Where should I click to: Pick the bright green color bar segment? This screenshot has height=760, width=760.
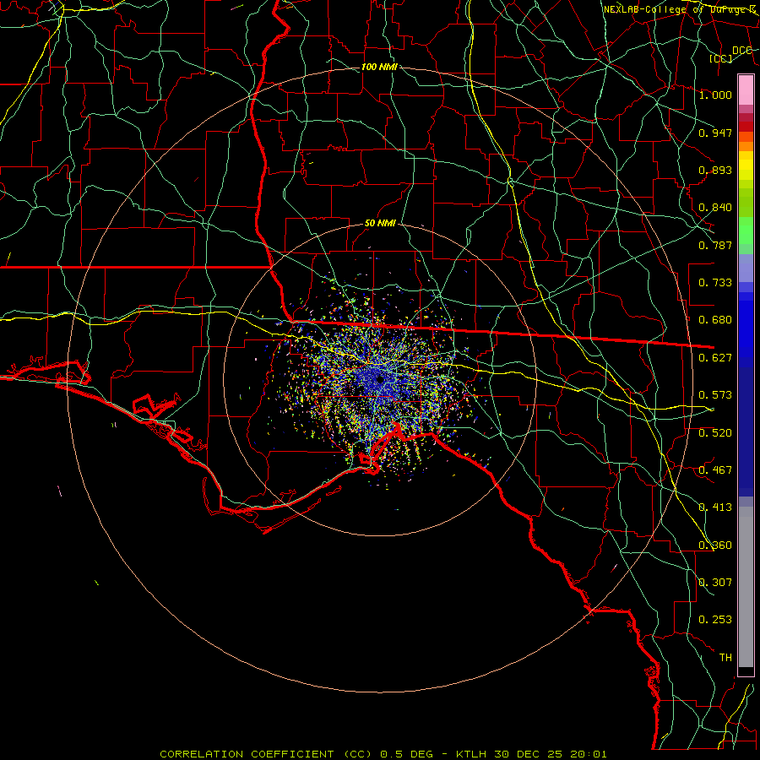click(x=746, y=231)
